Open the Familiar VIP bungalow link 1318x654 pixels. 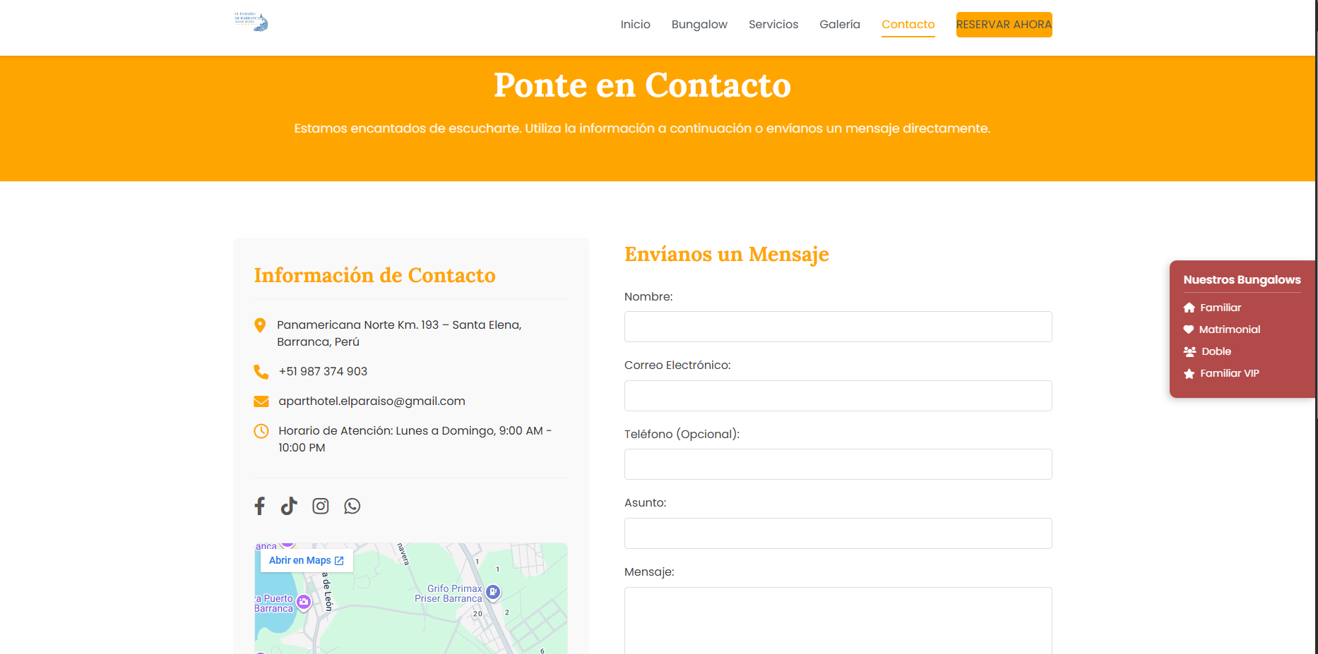[1230, 373]
